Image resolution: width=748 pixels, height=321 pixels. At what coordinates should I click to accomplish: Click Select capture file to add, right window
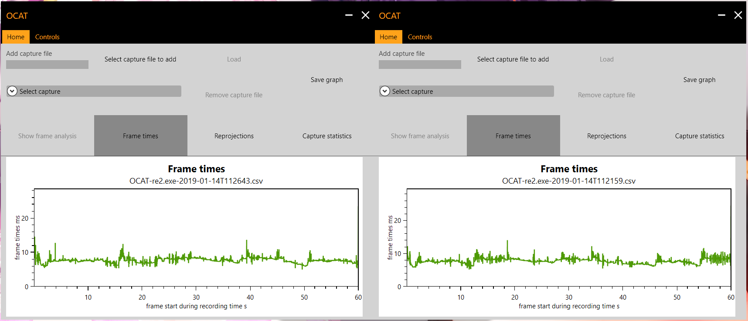click(x=513, y=59)
